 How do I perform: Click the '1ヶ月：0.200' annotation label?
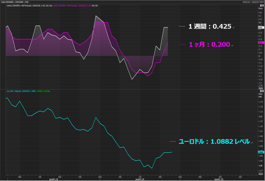(209, 45)
